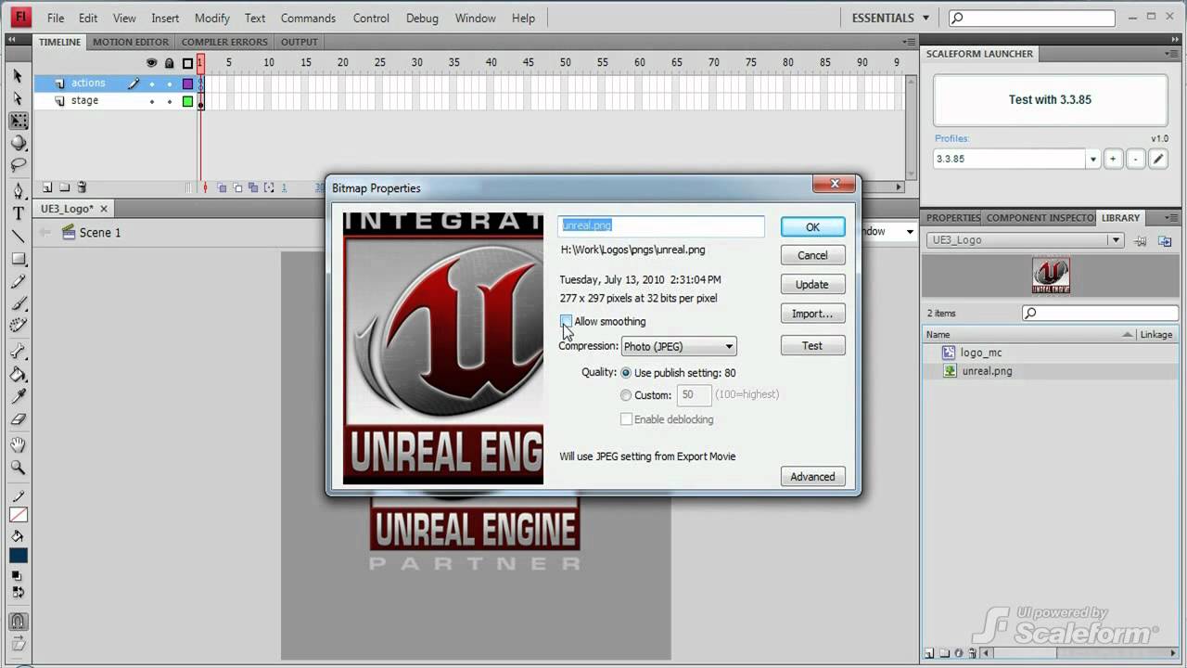Select the Pencil tool
This screenshot has height=668, width=1187.
click(x=18, y=281)
